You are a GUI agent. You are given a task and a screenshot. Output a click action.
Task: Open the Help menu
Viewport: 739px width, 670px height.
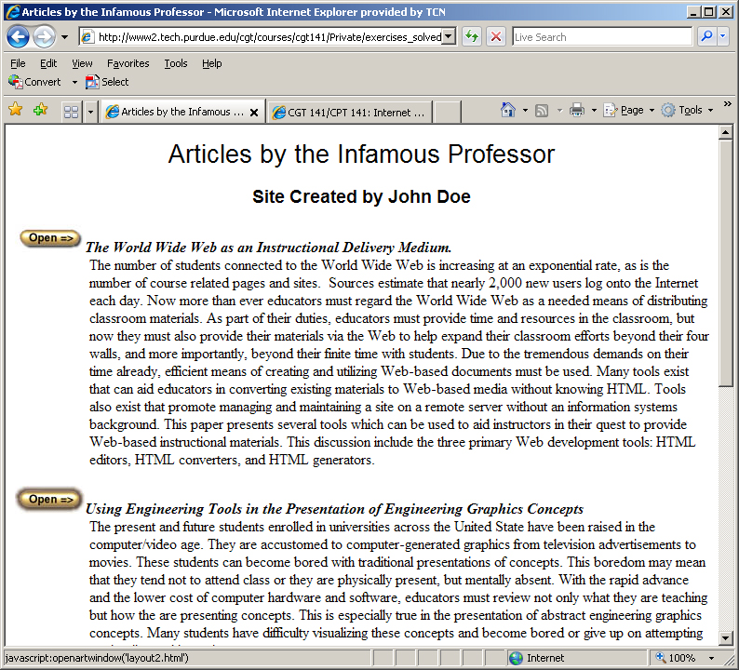coord(211,63)
